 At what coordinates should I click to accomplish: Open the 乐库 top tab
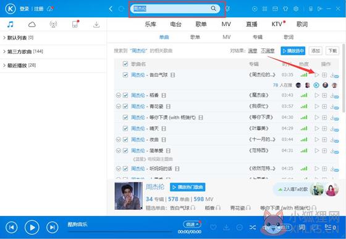(151, 24)
